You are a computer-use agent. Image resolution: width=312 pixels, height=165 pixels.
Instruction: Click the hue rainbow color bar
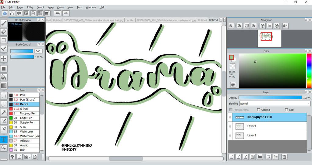pos(309,71)
